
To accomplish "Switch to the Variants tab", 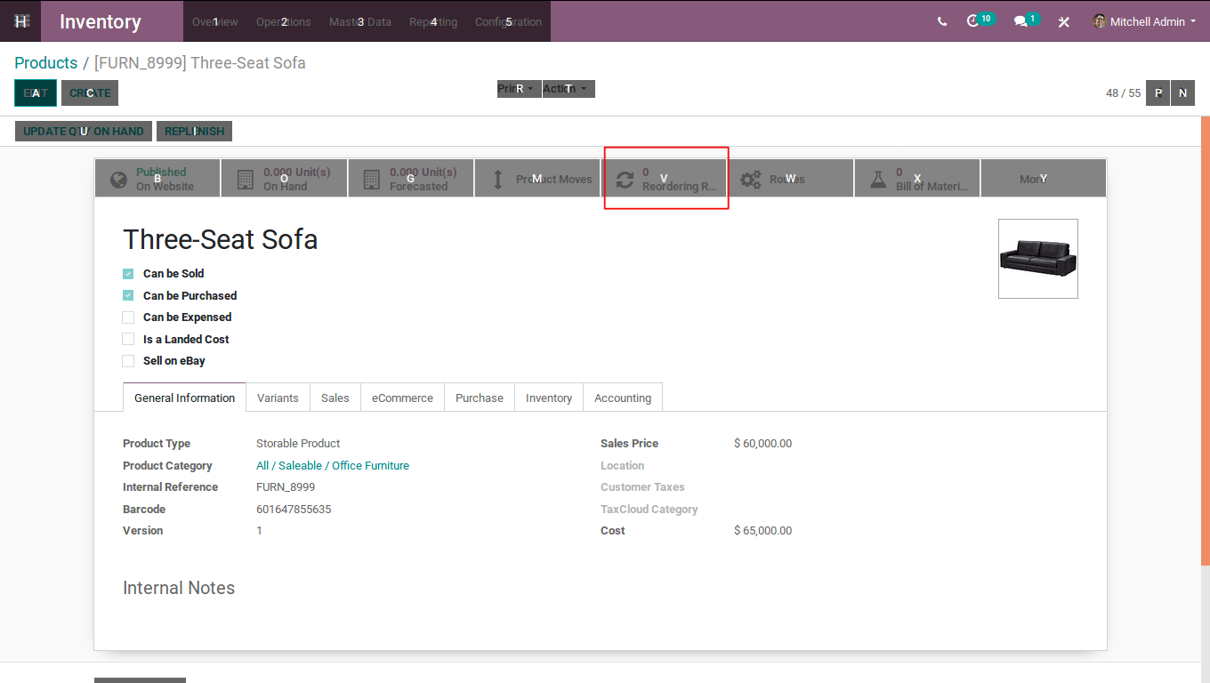I will 278,398.
